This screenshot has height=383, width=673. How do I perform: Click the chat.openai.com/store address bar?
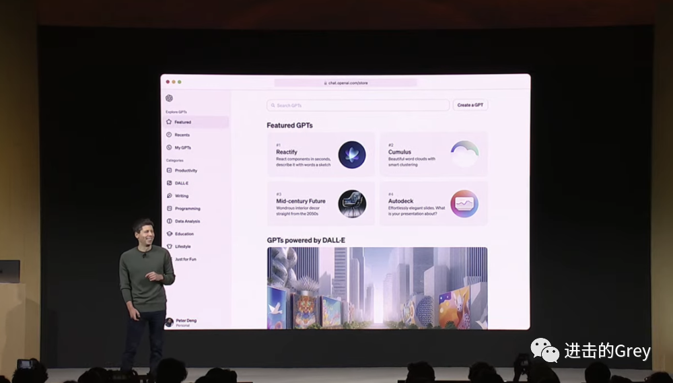click(x=345, y=83)
